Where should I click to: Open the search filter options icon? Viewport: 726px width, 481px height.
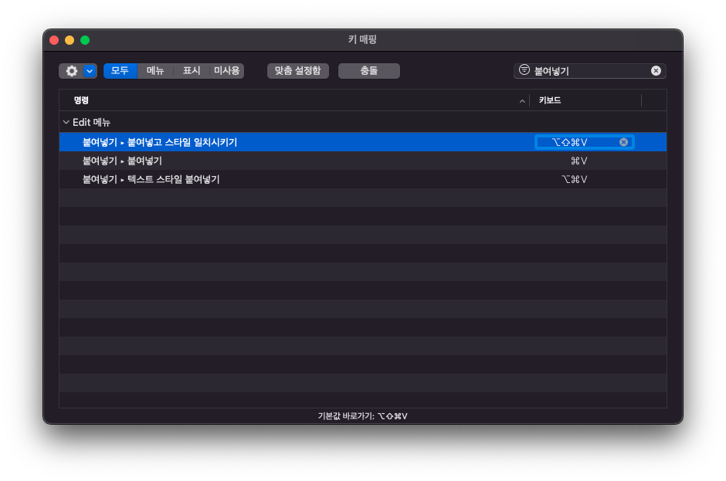[x=524, y=70]
